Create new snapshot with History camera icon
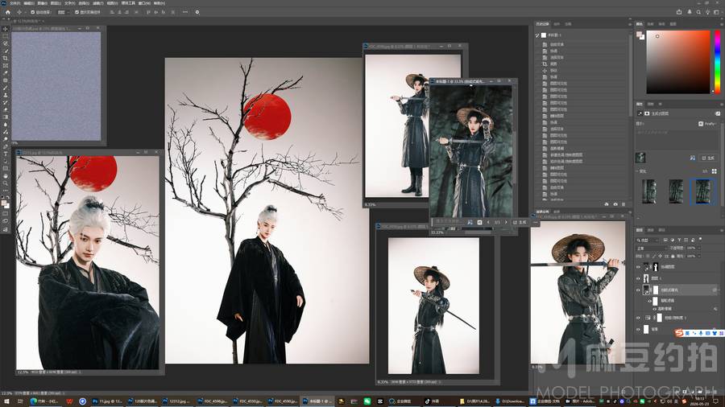 coord(615,204)
